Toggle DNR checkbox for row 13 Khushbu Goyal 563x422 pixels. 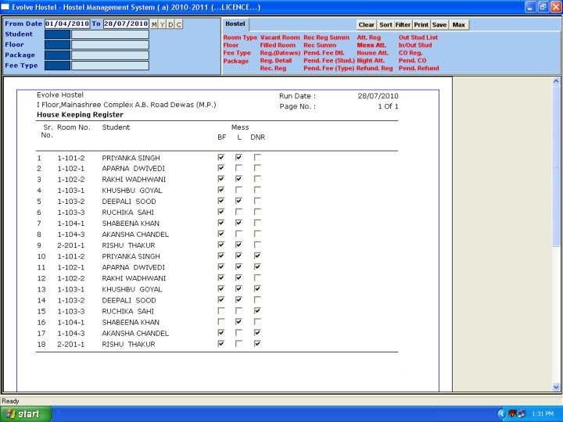pyautogui.click(x=257, y=289)
